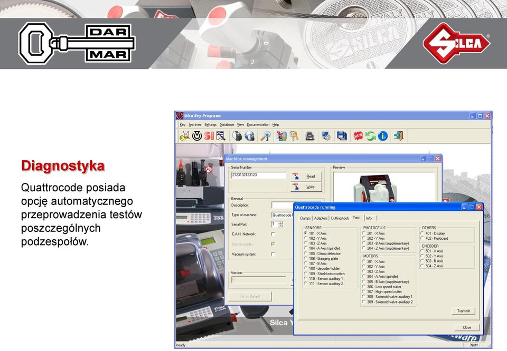507x351 pixels.
Task: Click the key machine toolbar icon
Action: pyautogui.click(x=237, y=136)
